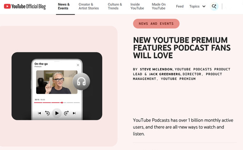Click author name Jack Greenberg
This screenshot has width=243, height=150.
point(165,74)
